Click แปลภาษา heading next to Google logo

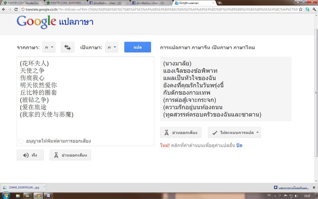coord(76,22)
